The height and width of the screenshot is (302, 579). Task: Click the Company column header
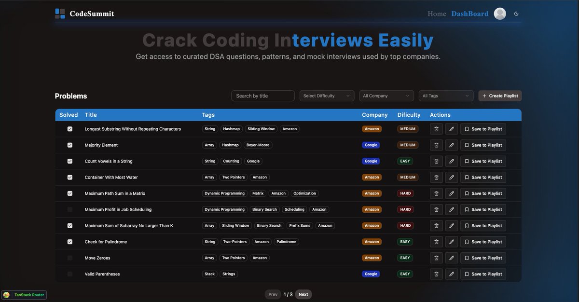point(375,115)
